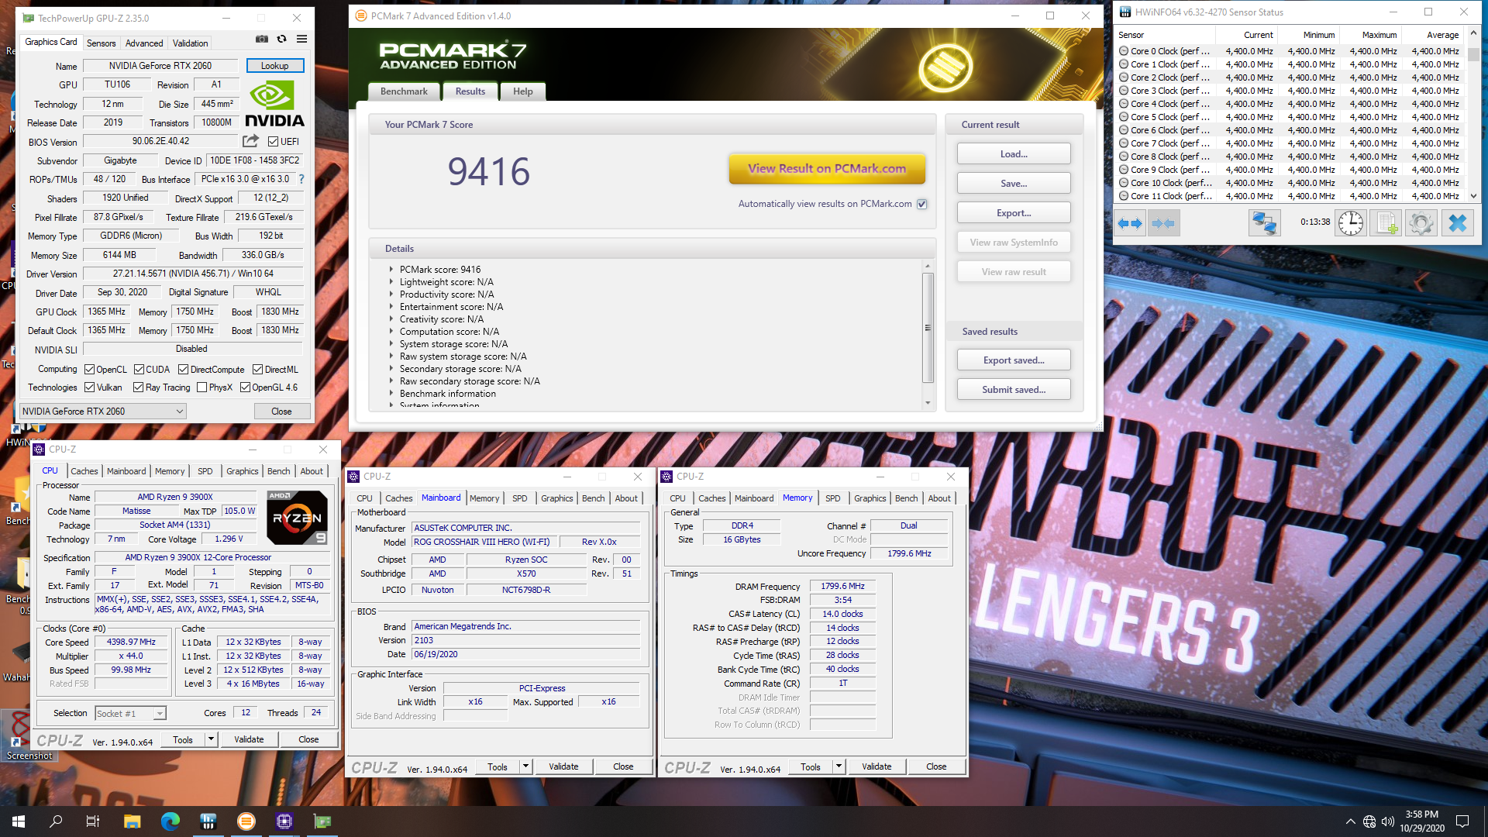
Task: Click the taskbar search icon
Action: pos(56,821)
